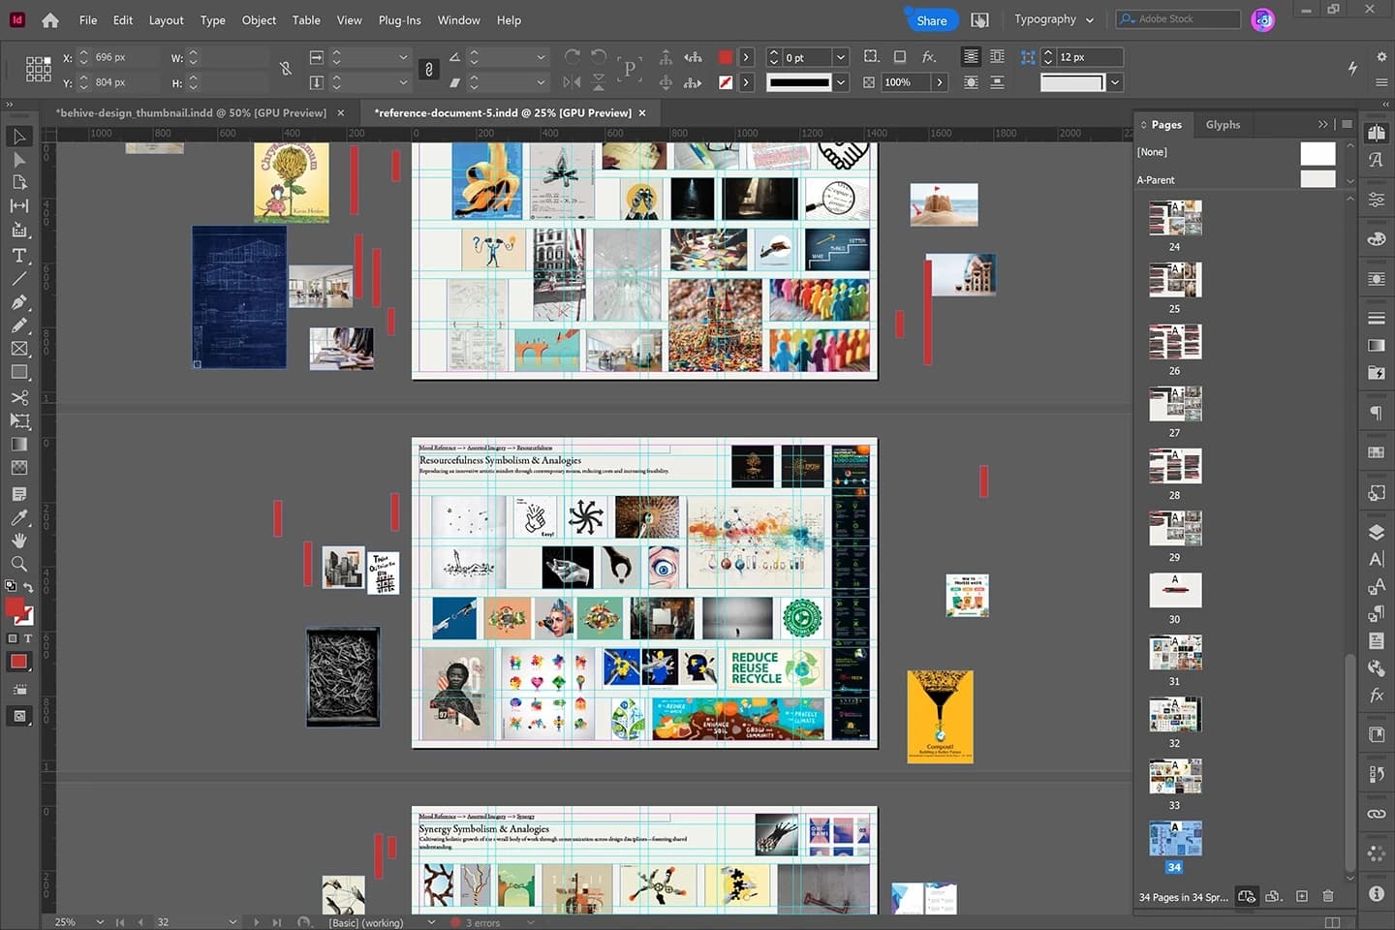Select the Rectangle Frame tool

click(x=19, y=349)
